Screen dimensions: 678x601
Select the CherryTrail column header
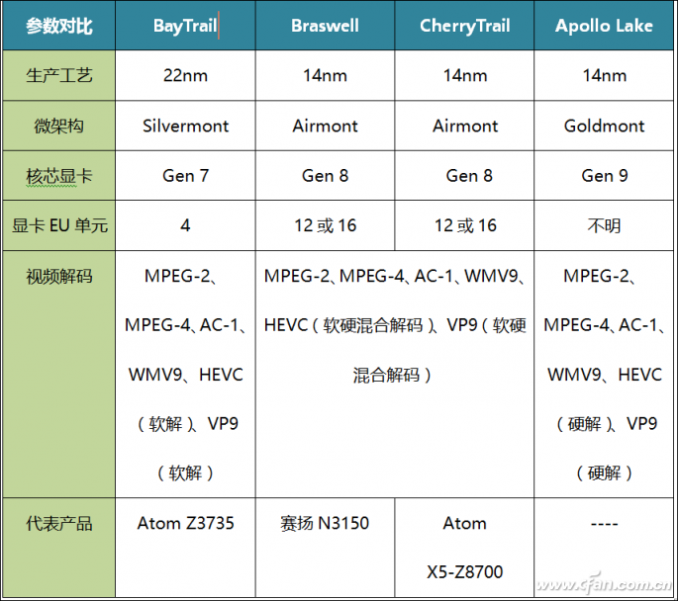tap(464, 26)
